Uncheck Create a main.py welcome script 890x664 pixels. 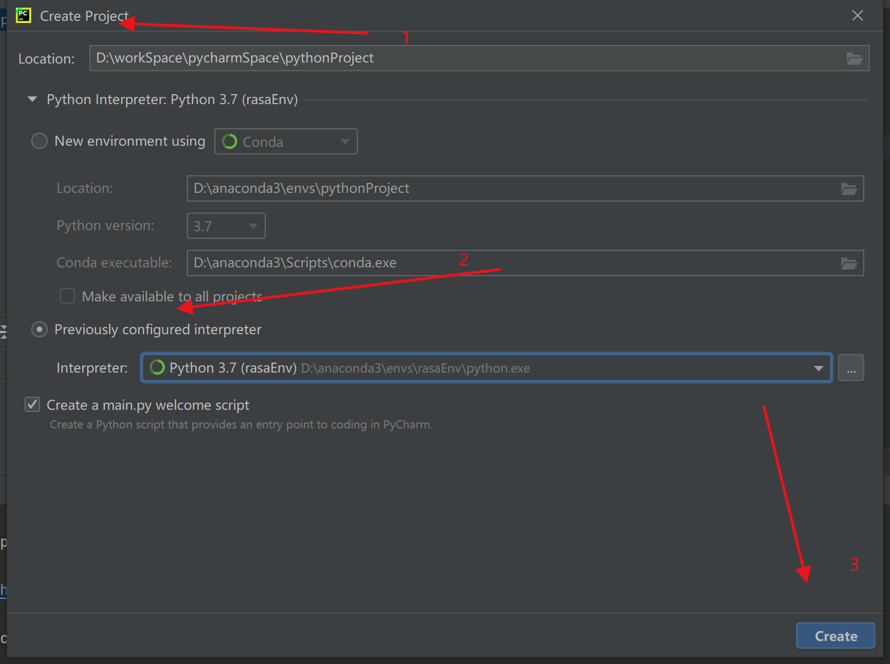coord(32,404)
